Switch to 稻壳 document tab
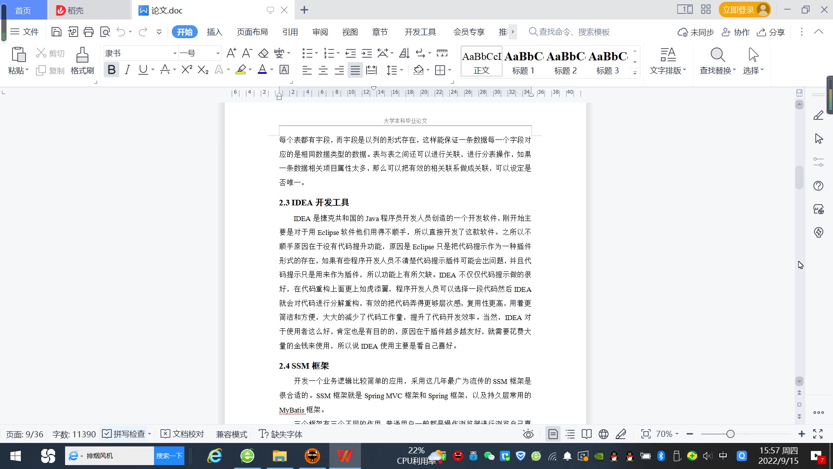833x469 pixels. tap(89, 10)
